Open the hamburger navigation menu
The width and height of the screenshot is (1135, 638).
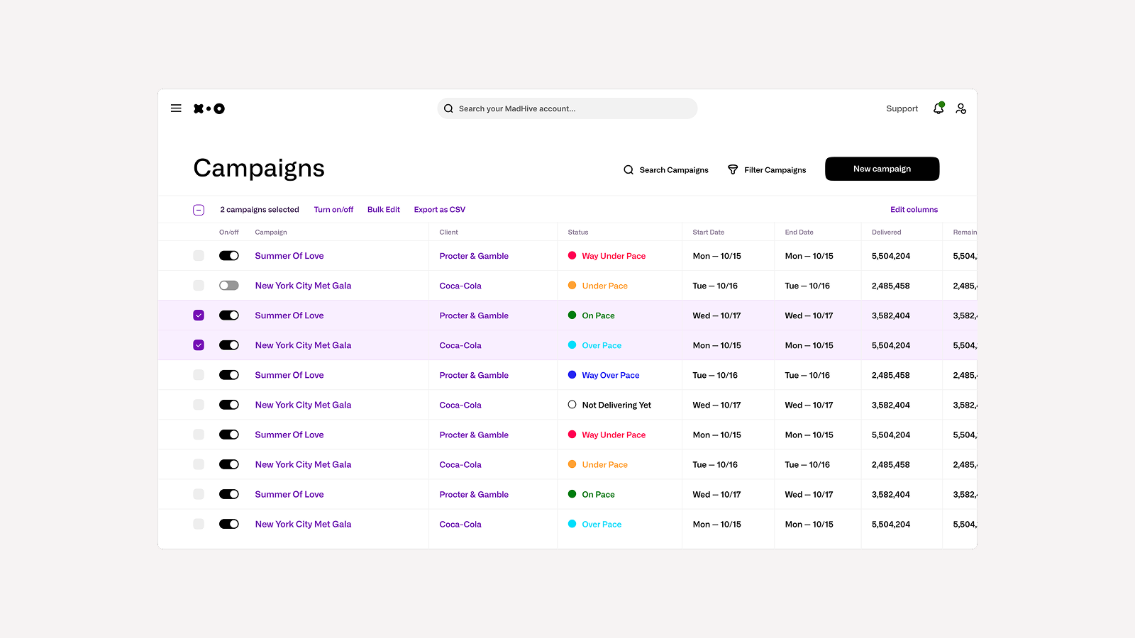pos(176,108)
